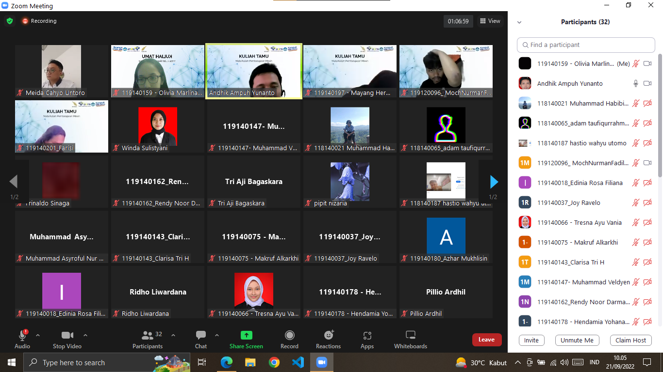Image resolution: width=663 pixels, height=372 pixels.
Task: Click the Share Screen icon
Action: pos(246,336)
